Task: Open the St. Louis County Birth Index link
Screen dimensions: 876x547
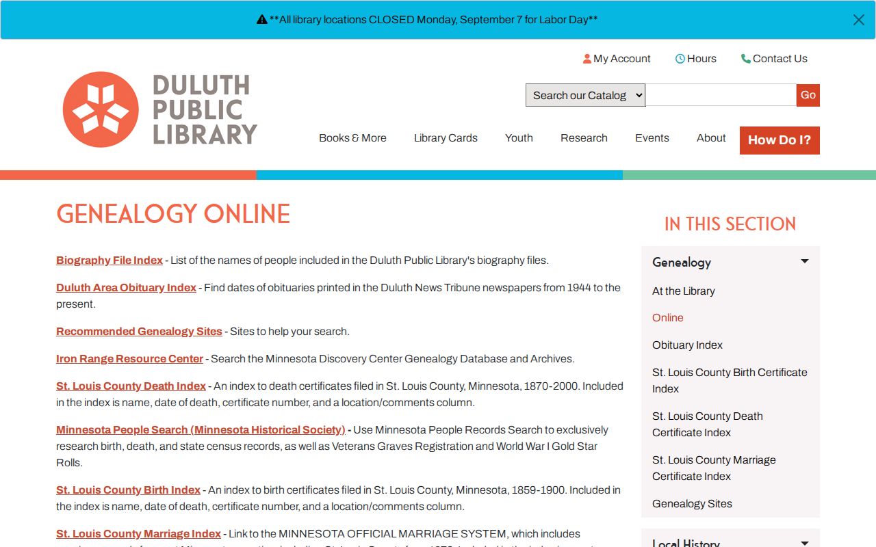Action: pos(128,490)
